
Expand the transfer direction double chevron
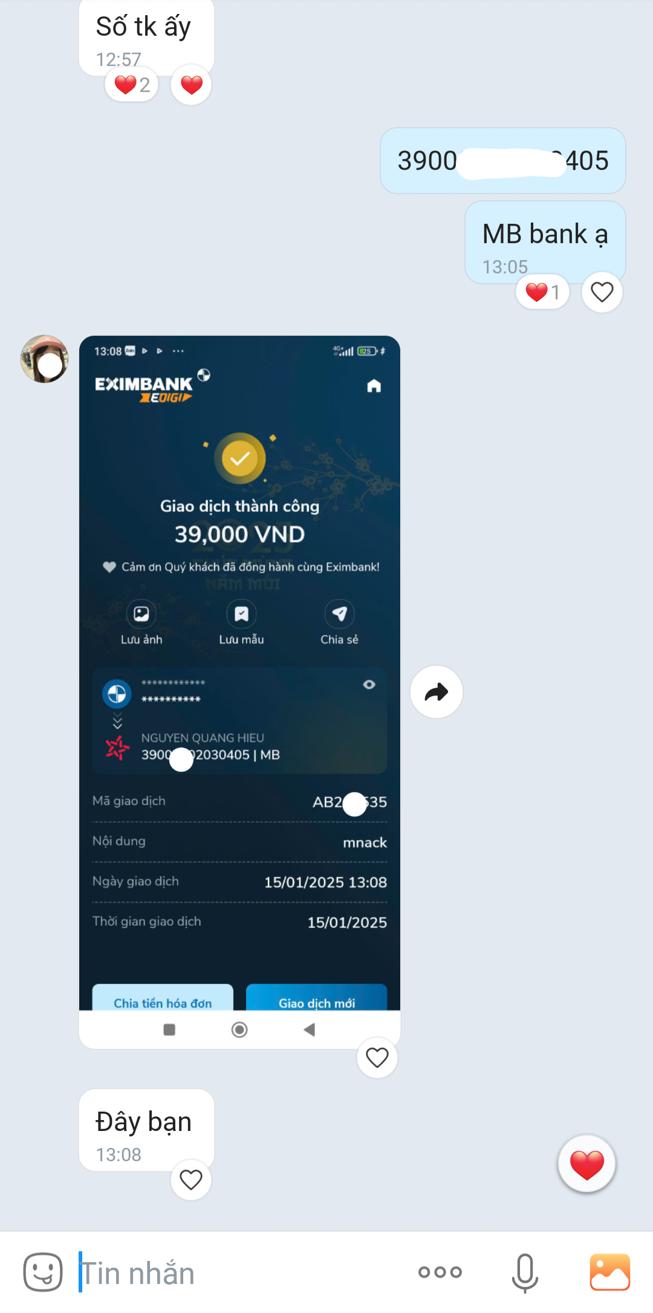coord(117,720)
